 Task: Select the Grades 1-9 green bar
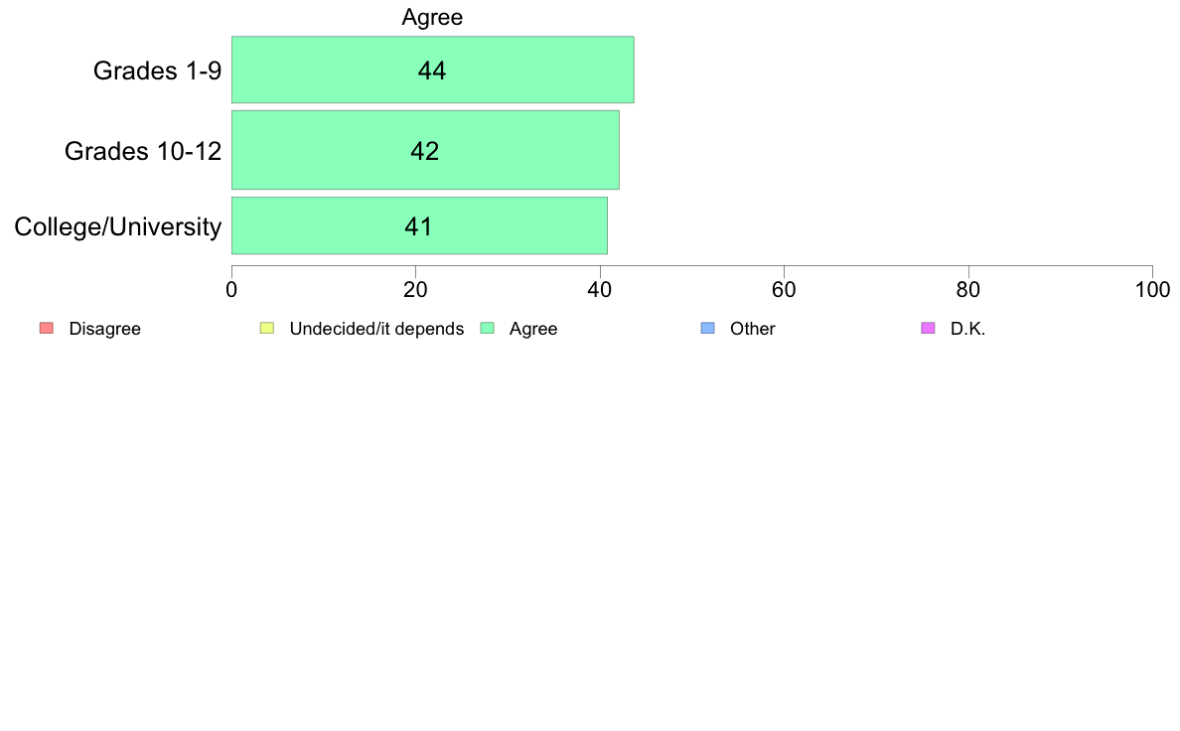[x=433, y=70]
